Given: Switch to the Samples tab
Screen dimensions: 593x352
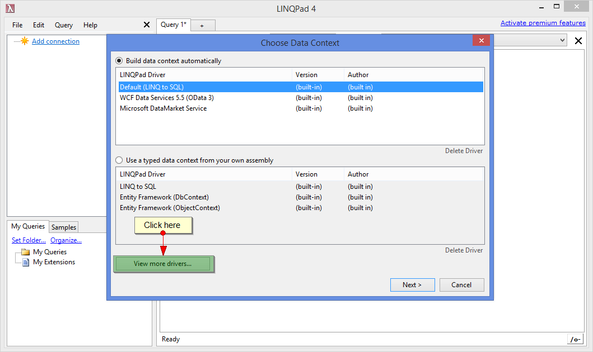Looking at the screenshot, I should pyautogui.click(x=63, y=227).
